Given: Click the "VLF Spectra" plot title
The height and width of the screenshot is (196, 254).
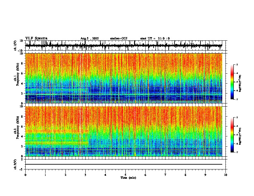Looking at the screenshot, I should (x=36, y=38).
